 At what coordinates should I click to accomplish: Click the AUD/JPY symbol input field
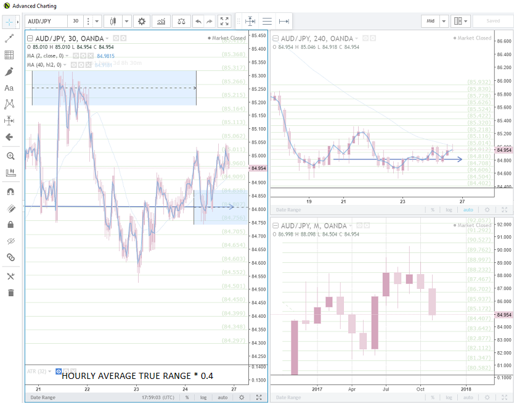[46, 22]
